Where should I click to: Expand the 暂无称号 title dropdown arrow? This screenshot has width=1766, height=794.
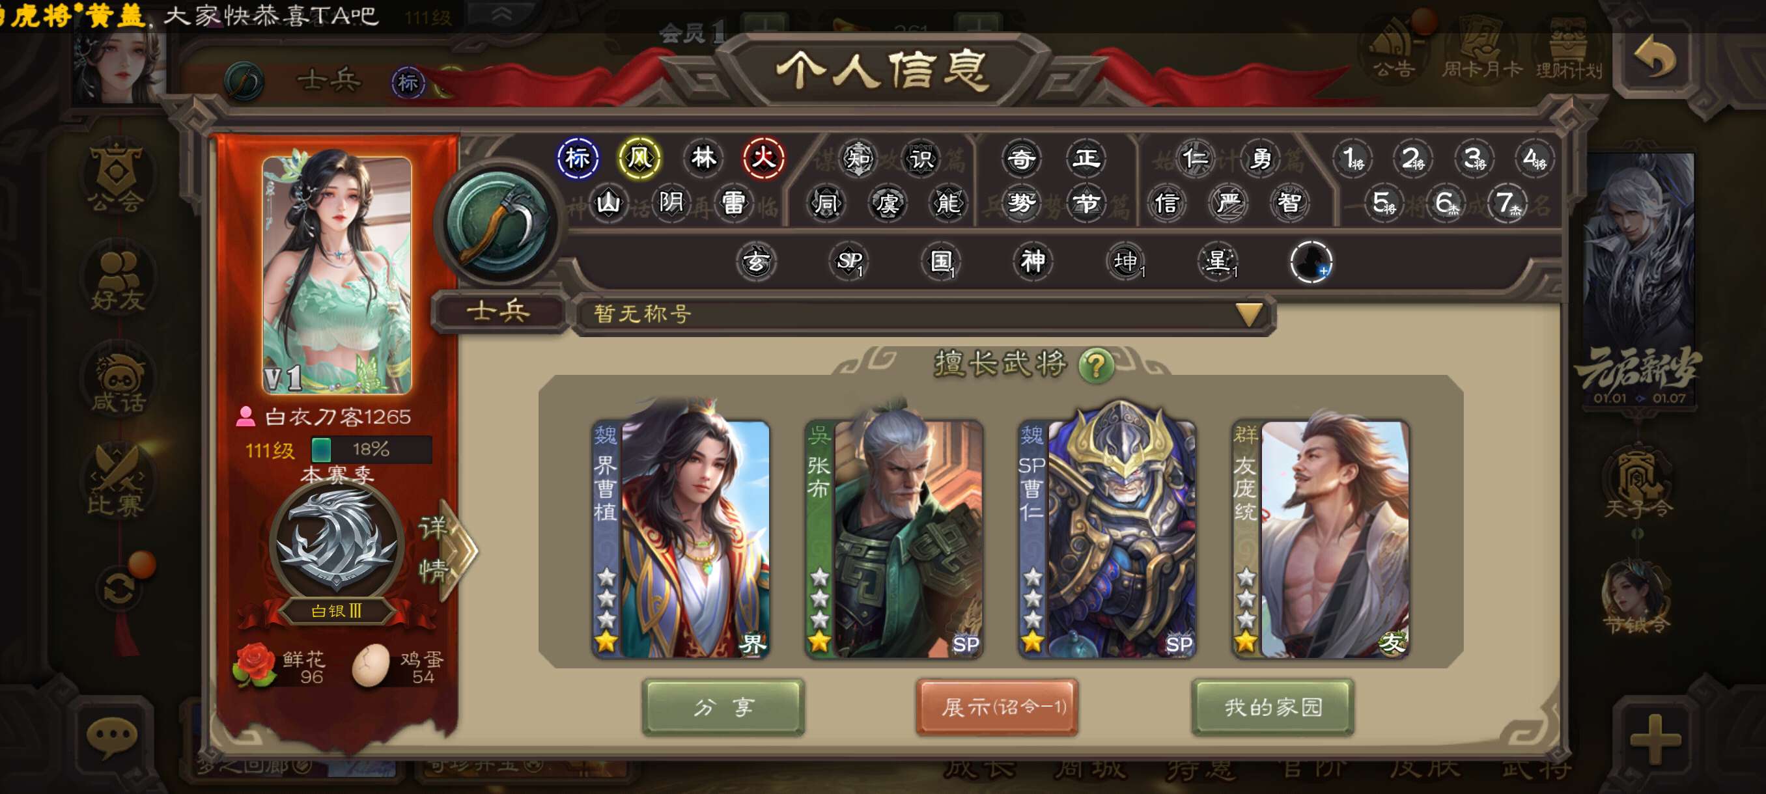[1248, 314]
